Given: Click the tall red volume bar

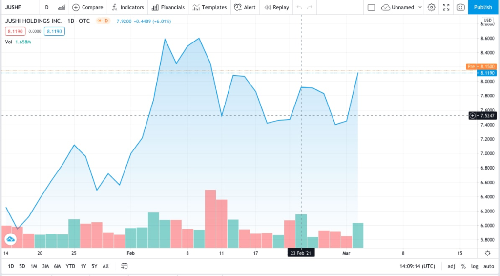Looking at the screenshot, I should click(x=210, y=219).
